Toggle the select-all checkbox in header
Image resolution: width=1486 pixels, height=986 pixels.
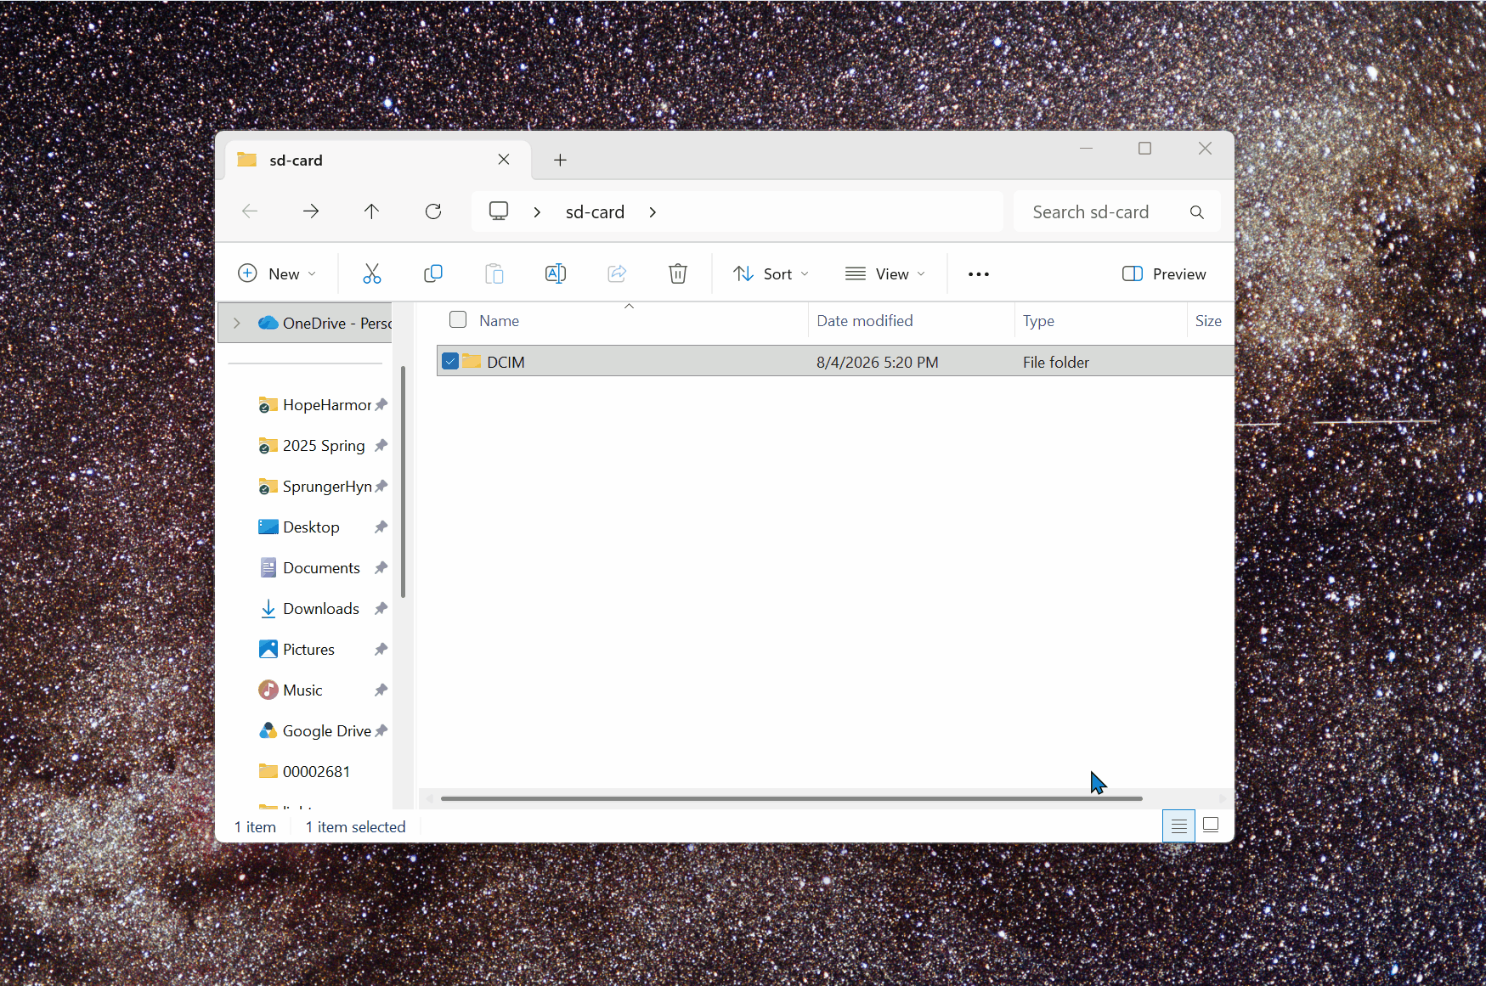click(458, 319)
